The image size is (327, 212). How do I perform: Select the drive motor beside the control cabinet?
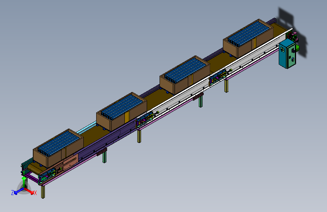tap(293, 37)
